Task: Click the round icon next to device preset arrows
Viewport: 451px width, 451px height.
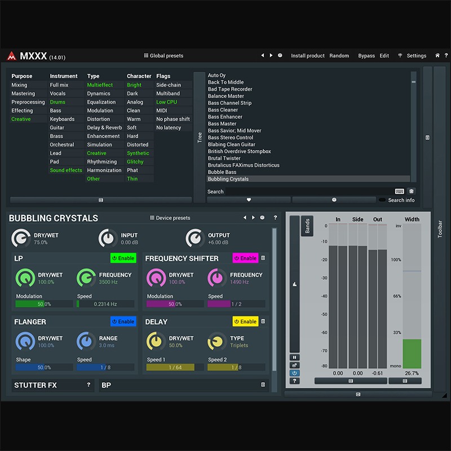Action: click(x=262, y=218)
